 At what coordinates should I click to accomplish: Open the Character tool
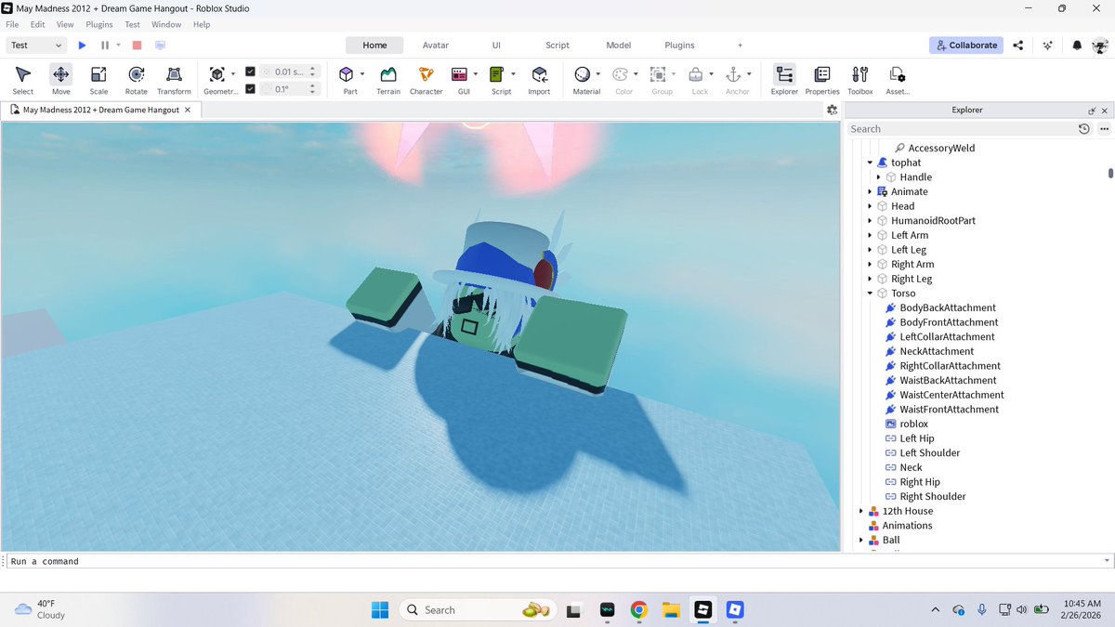(x=426, y=80)
